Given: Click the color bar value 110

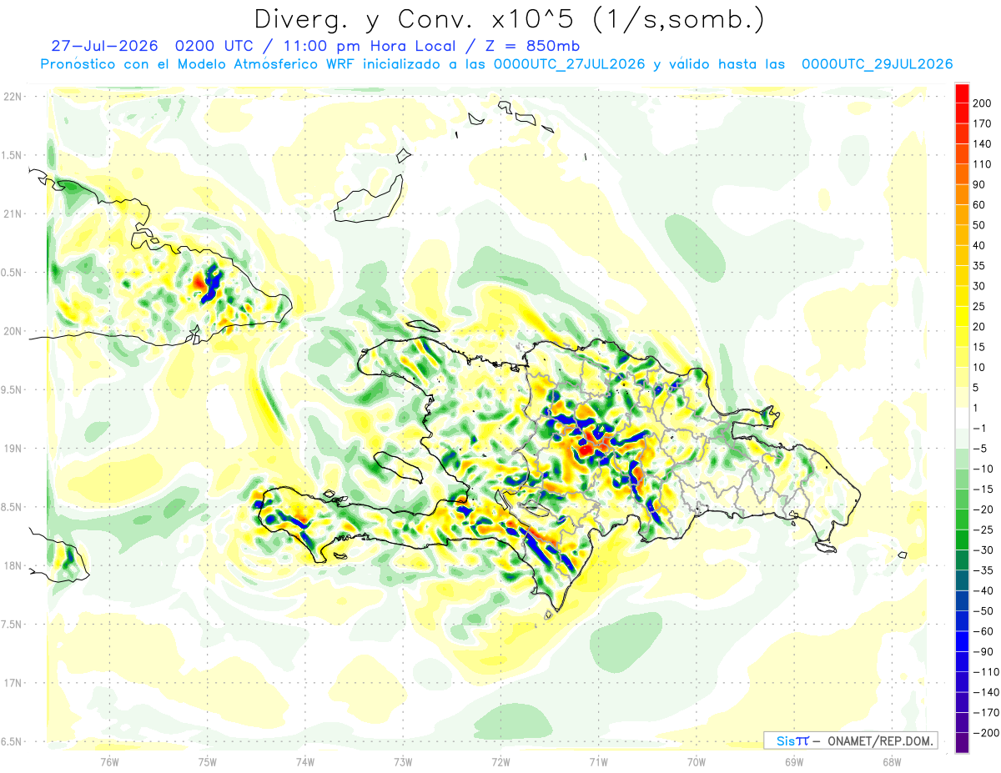Looking at the screenshot, I should point(982,164).
